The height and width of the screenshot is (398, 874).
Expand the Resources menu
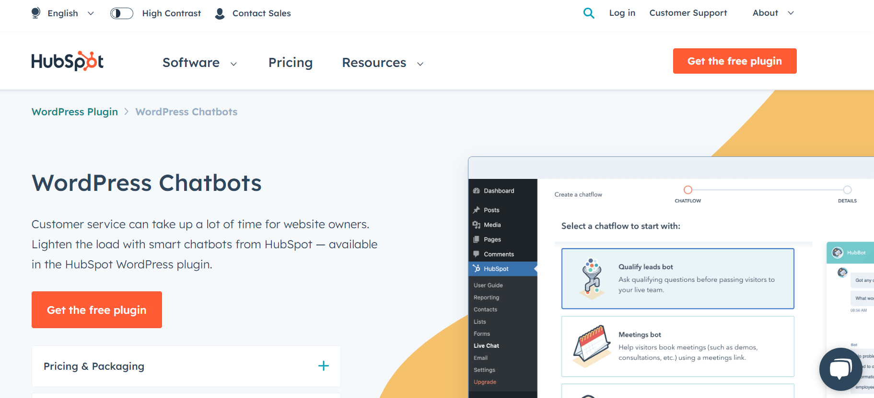point(383,63)
